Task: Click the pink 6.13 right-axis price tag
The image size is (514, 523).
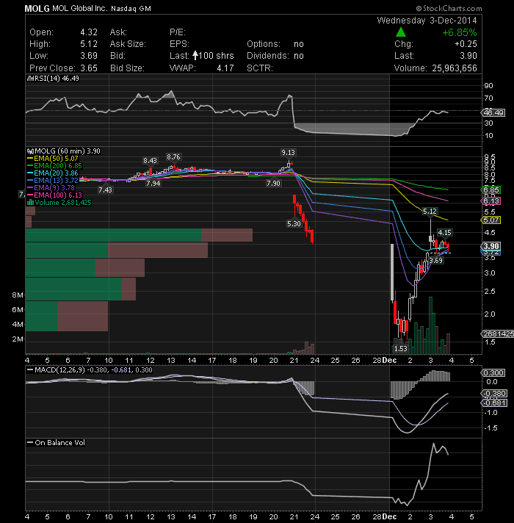Action: click(x=491, y=201)
